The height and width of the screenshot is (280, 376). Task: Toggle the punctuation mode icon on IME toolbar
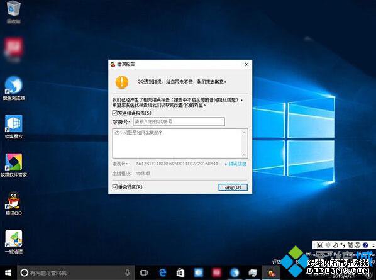point(343,245)
